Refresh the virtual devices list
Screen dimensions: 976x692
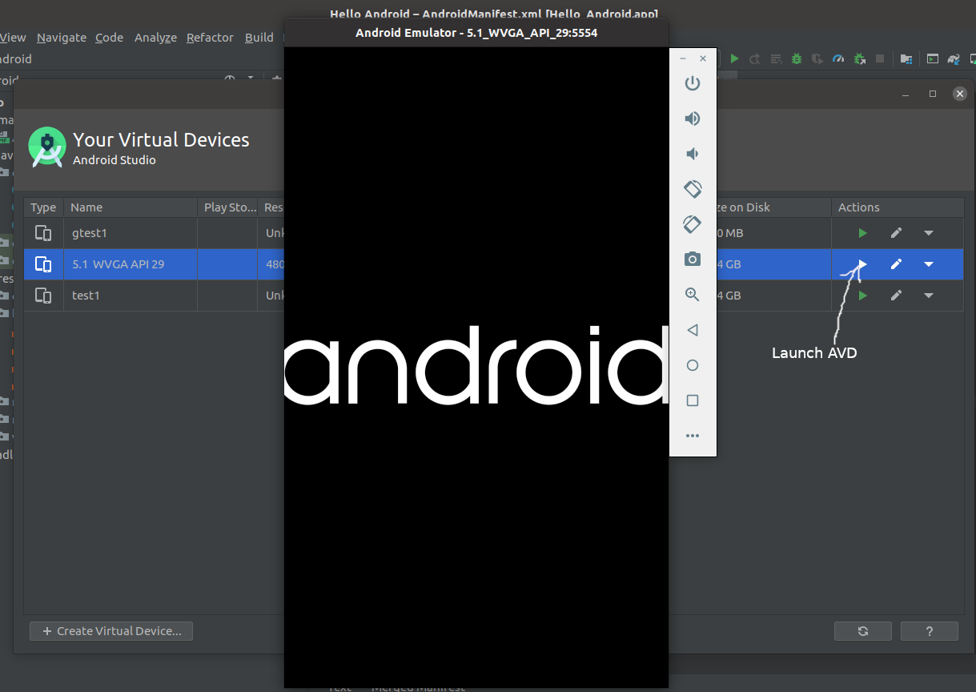tap(863, 631)
